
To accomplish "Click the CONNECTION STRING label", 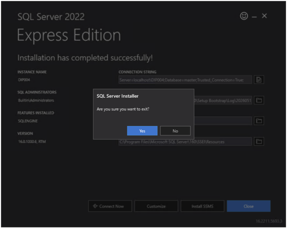I will [x=137, y=72].
